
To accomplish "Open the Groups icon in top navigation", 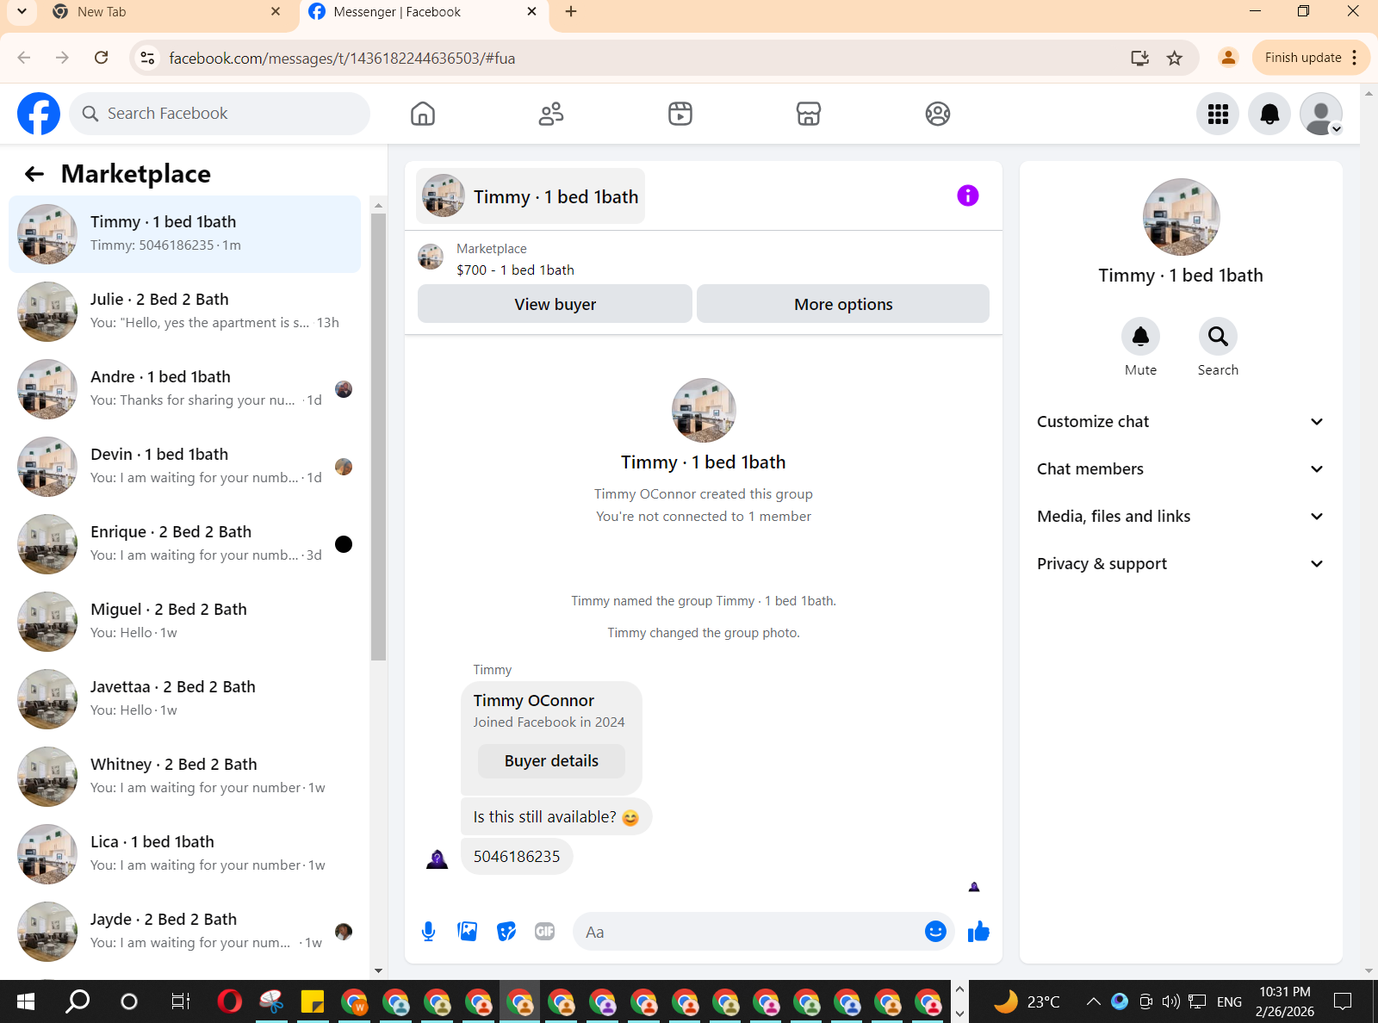I will coord(938,114).
